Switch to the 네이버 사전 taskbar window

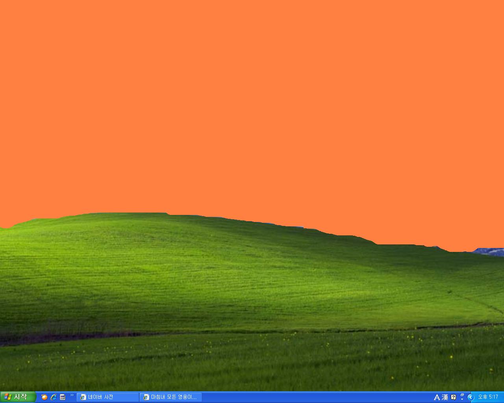[x=108, y=397]
